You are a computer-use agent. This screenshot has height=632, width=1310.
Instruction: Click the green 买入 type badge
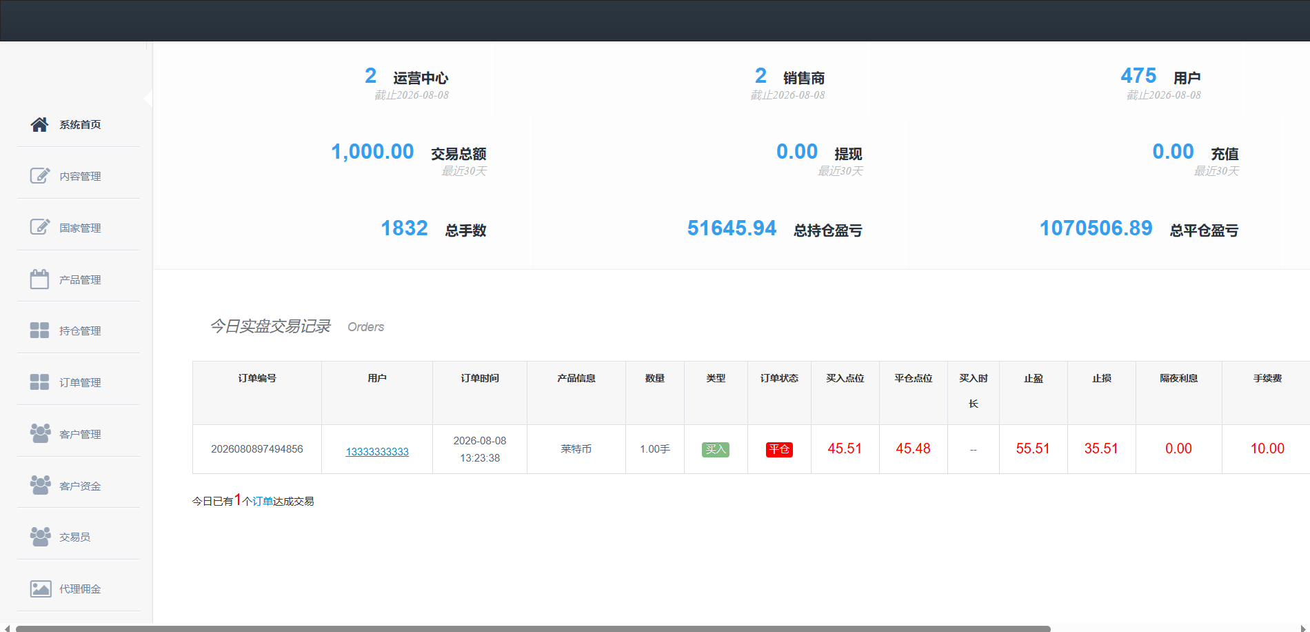tap(716, 449)
